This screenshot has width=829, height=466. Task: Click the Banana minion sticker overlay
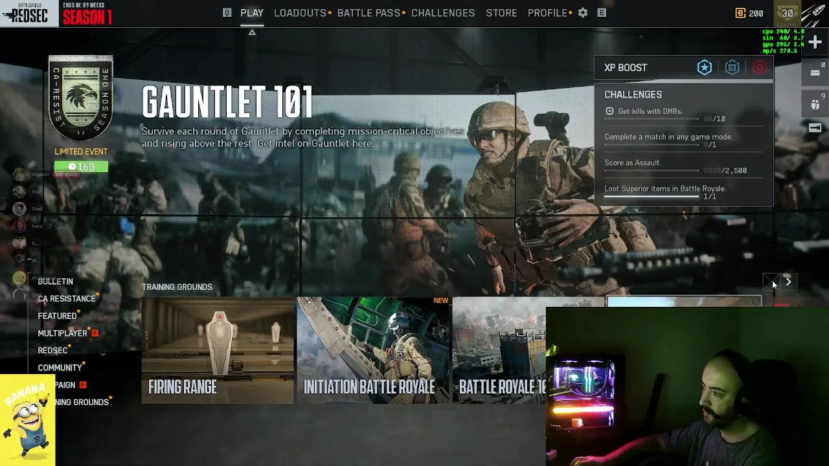27,421
